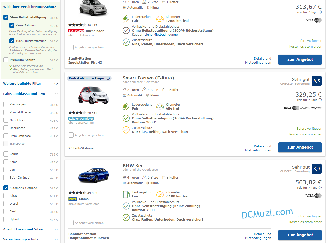Enable the Allrad filter

[6, 196]
